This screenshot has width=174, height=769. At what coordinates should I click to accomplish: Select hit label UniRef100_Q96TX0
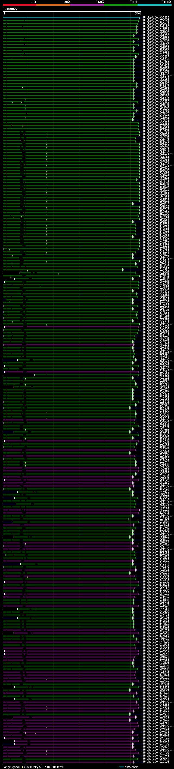(x=156, y=309)
